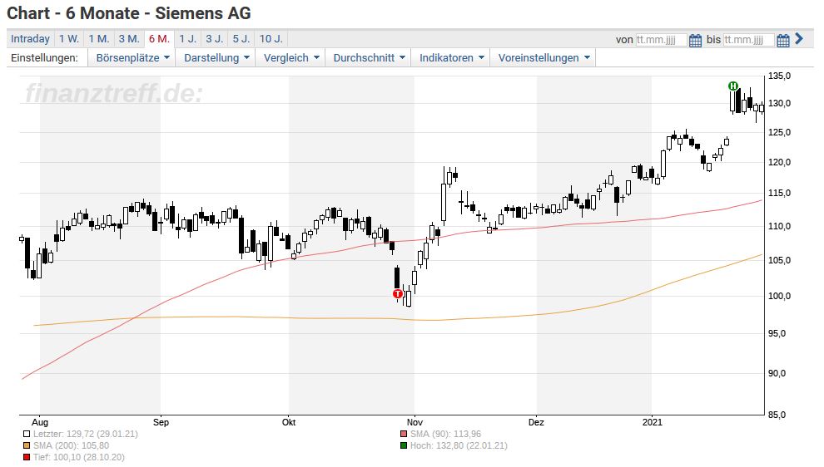This screenshot has width=824, height=467.
Task: Open the 'bis' date calendar picker
Action: coord(783,41)
